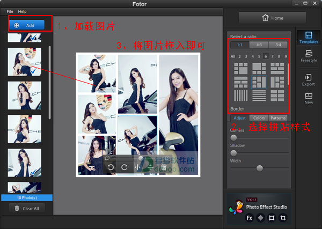Choose the six vertical strips template

pos(240,95)
